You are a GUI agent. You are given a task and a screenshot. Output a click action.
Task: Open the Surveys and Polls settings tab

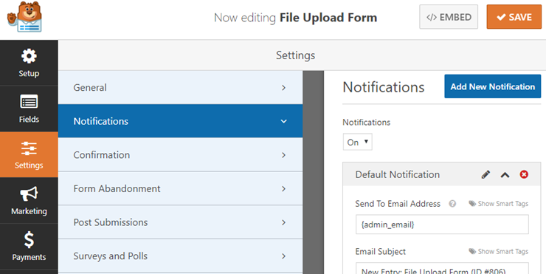(x=180, y=256)
